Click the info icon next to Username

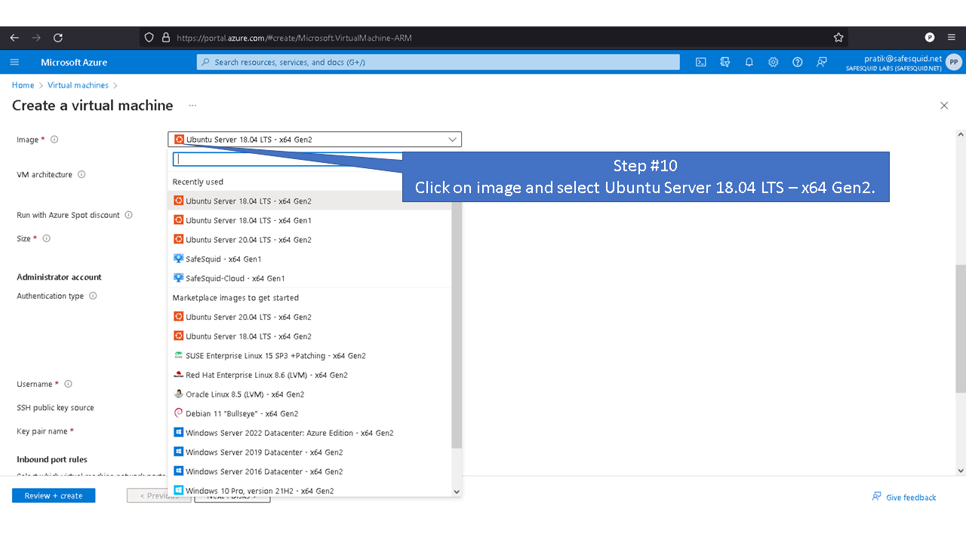[x=68, y=384]
